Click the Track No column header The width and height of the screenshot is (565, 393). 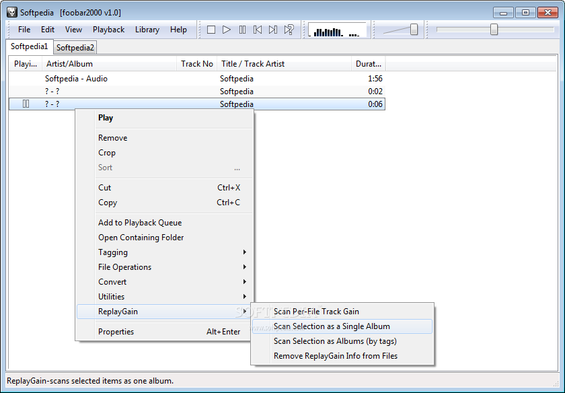point(196,64)
